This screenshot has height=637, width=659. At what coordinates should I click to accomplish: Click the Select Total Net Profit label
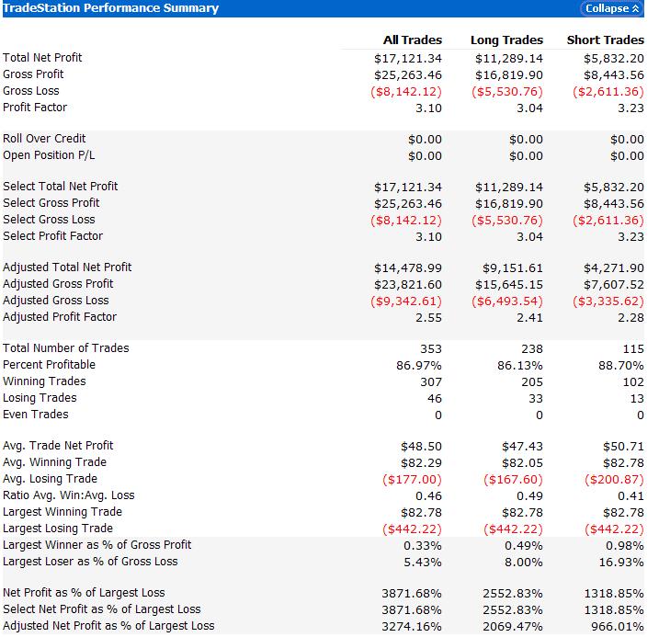click(60, 187)
